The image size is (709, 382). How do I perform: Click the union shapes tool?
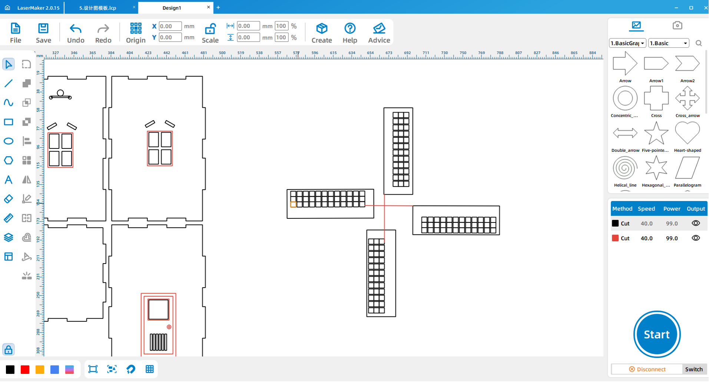[x=27, y=83]
